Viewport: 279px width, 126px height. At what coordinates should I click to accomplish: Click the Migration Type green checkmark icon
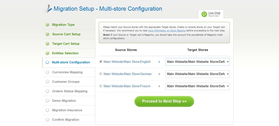(48, 25)
